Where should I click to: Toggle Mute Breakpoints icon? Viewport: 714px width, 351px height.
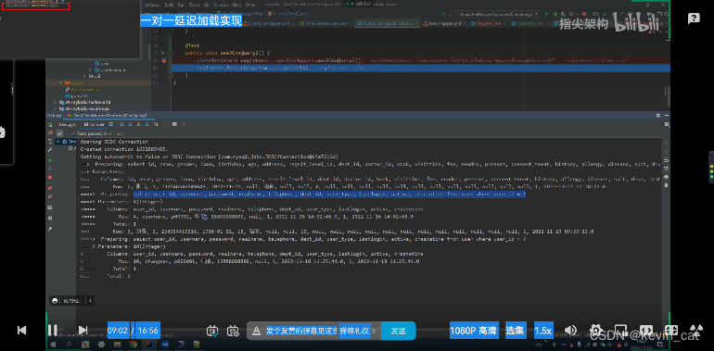(51, 196)
